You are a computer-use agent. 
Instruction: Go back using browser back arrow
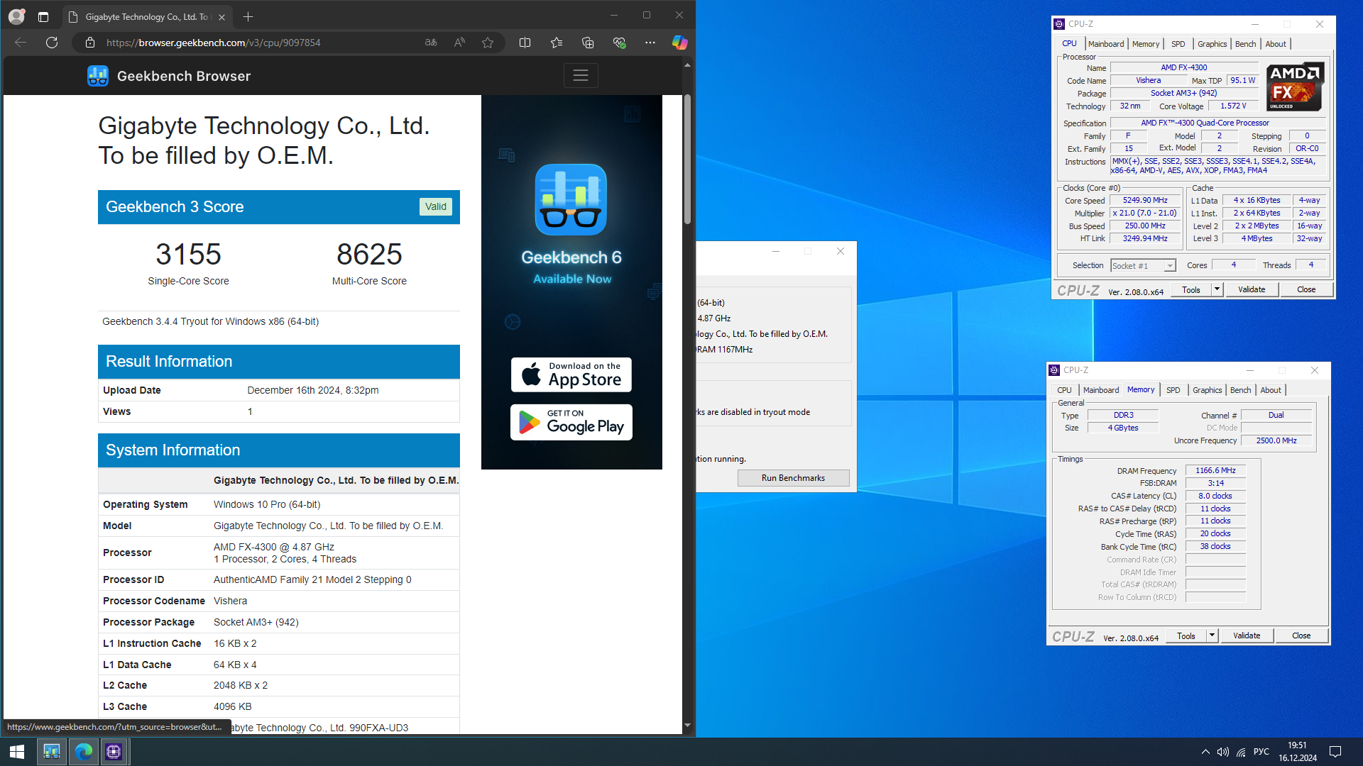pyautogui.click(x=20, y=43)
